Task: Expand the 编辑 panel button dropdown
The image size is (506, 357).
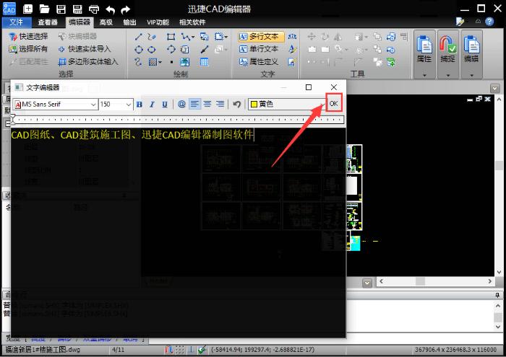Action: coord(471,75)
